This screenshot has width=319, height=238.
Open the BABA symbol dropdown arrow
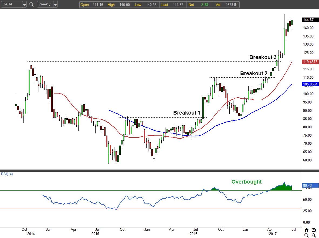(24, 5)
